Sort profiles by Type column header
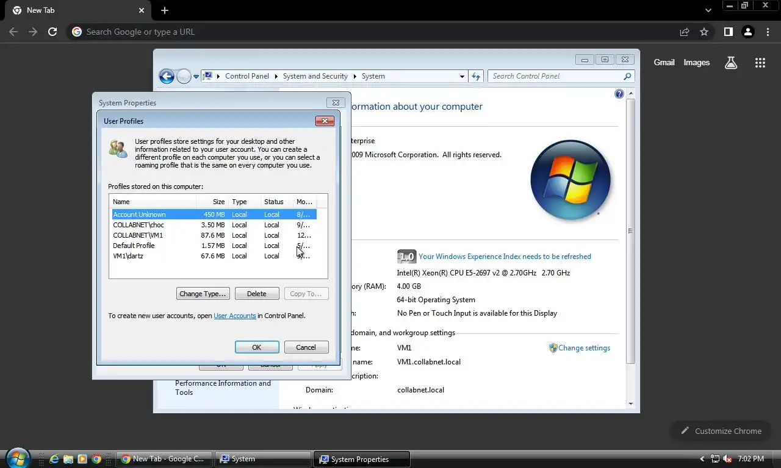The image size is (781, 468). click(244, 202)
